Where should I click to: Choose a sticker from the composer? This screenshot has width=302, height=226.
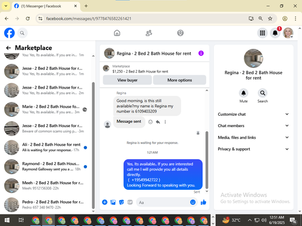tap(121, 202)
